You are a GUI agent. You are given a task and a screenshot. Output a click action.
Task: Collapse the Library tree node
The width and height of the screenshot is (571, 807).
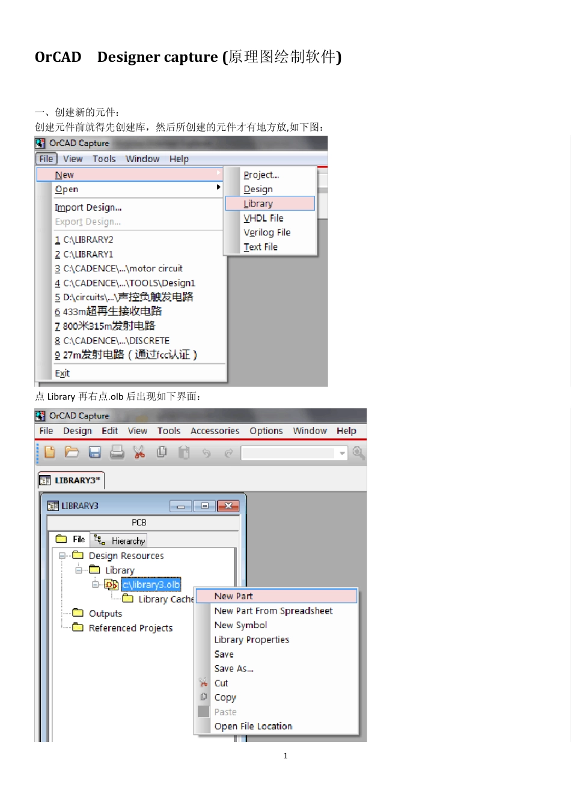pos(78,570)
